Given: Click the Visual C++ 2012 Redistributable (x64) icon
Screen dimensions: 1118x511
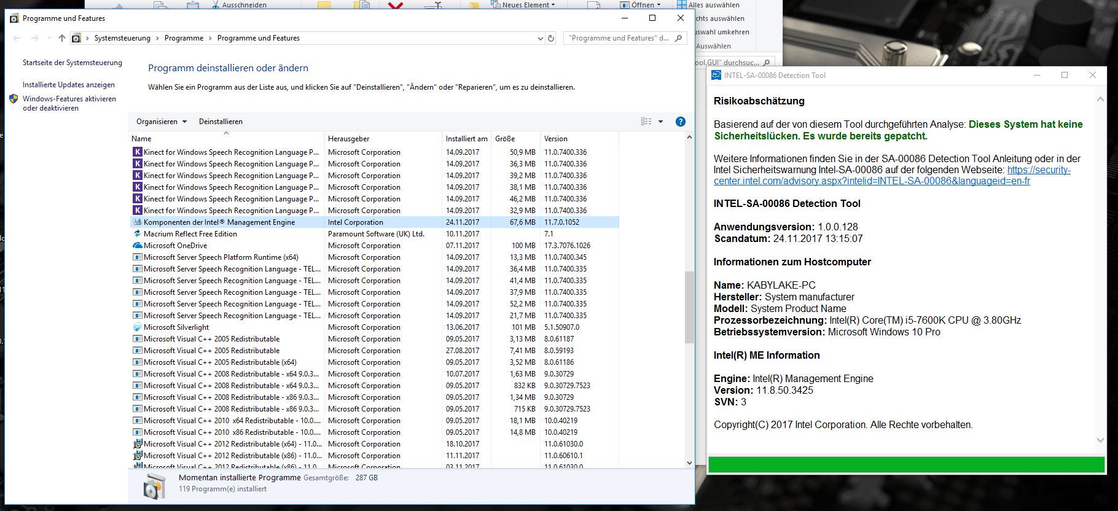Looking at the screenshot, I should pos(137,444).
